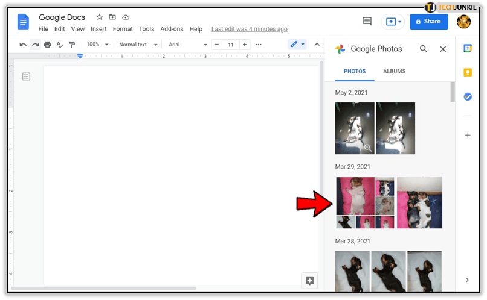The image size is (487, 300).
Task: Open the Arial font dropdown
Action: coord(187,45)
